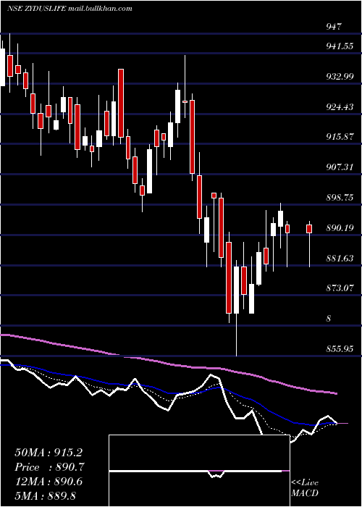The height and width of the screenshot is (507, 362).
Task: Click the 907.31 price level label
Action: tap(340, 167)
